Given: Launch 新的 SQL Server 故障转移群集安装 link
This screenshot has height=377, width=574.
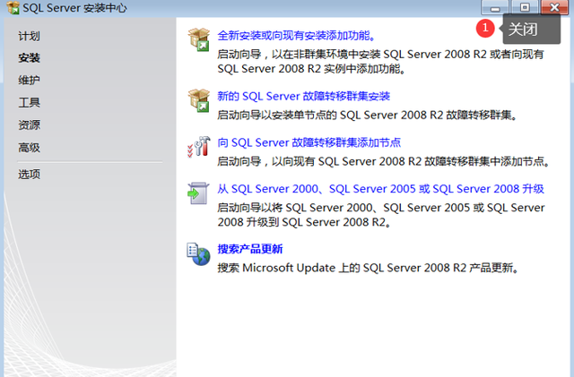Looking at the screenshot, I should (303, 96).
